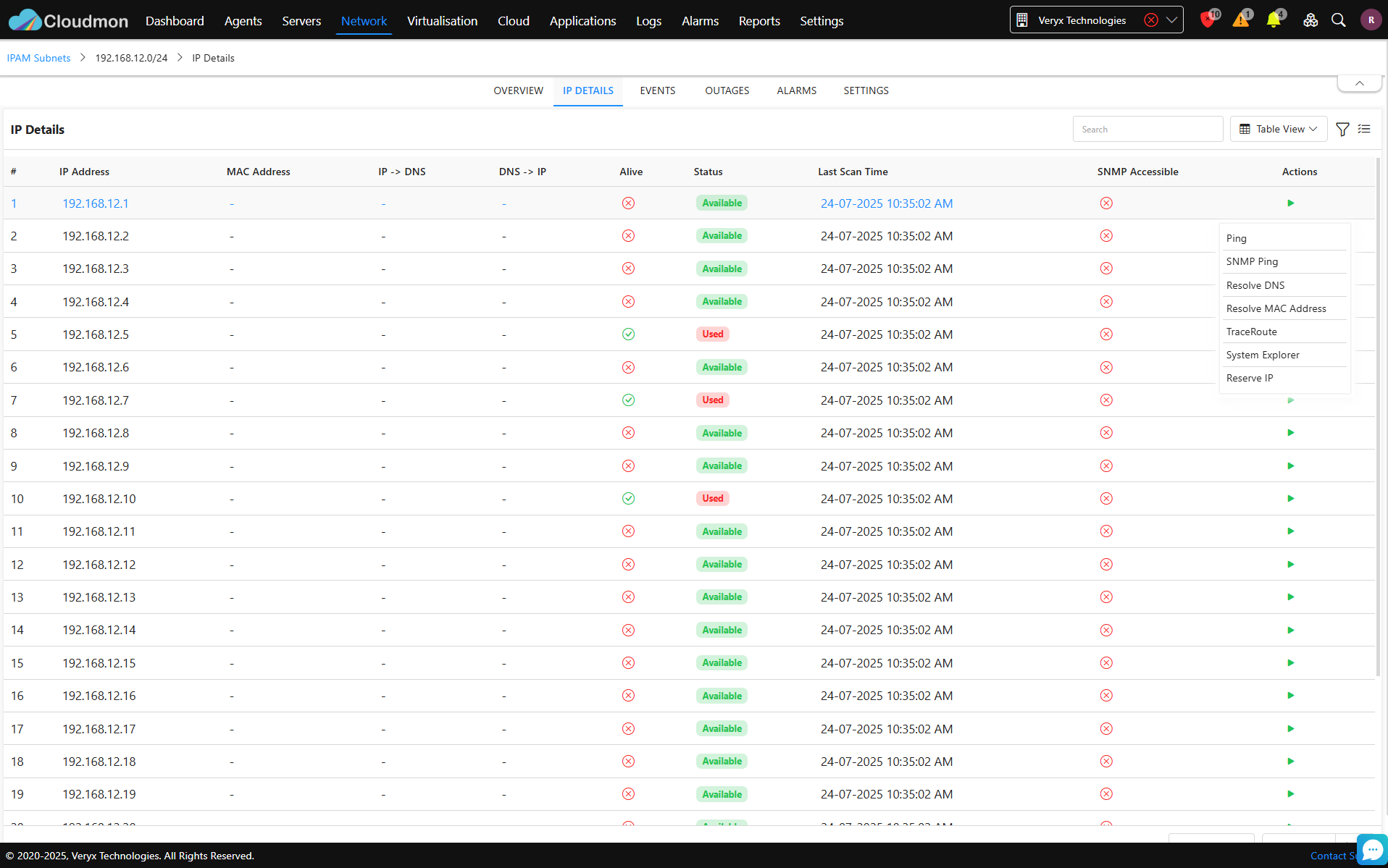Viewport: 1388px width, 868px height.
Task: Switch to the ALARMS tab
Action: (x=796, y=90)
